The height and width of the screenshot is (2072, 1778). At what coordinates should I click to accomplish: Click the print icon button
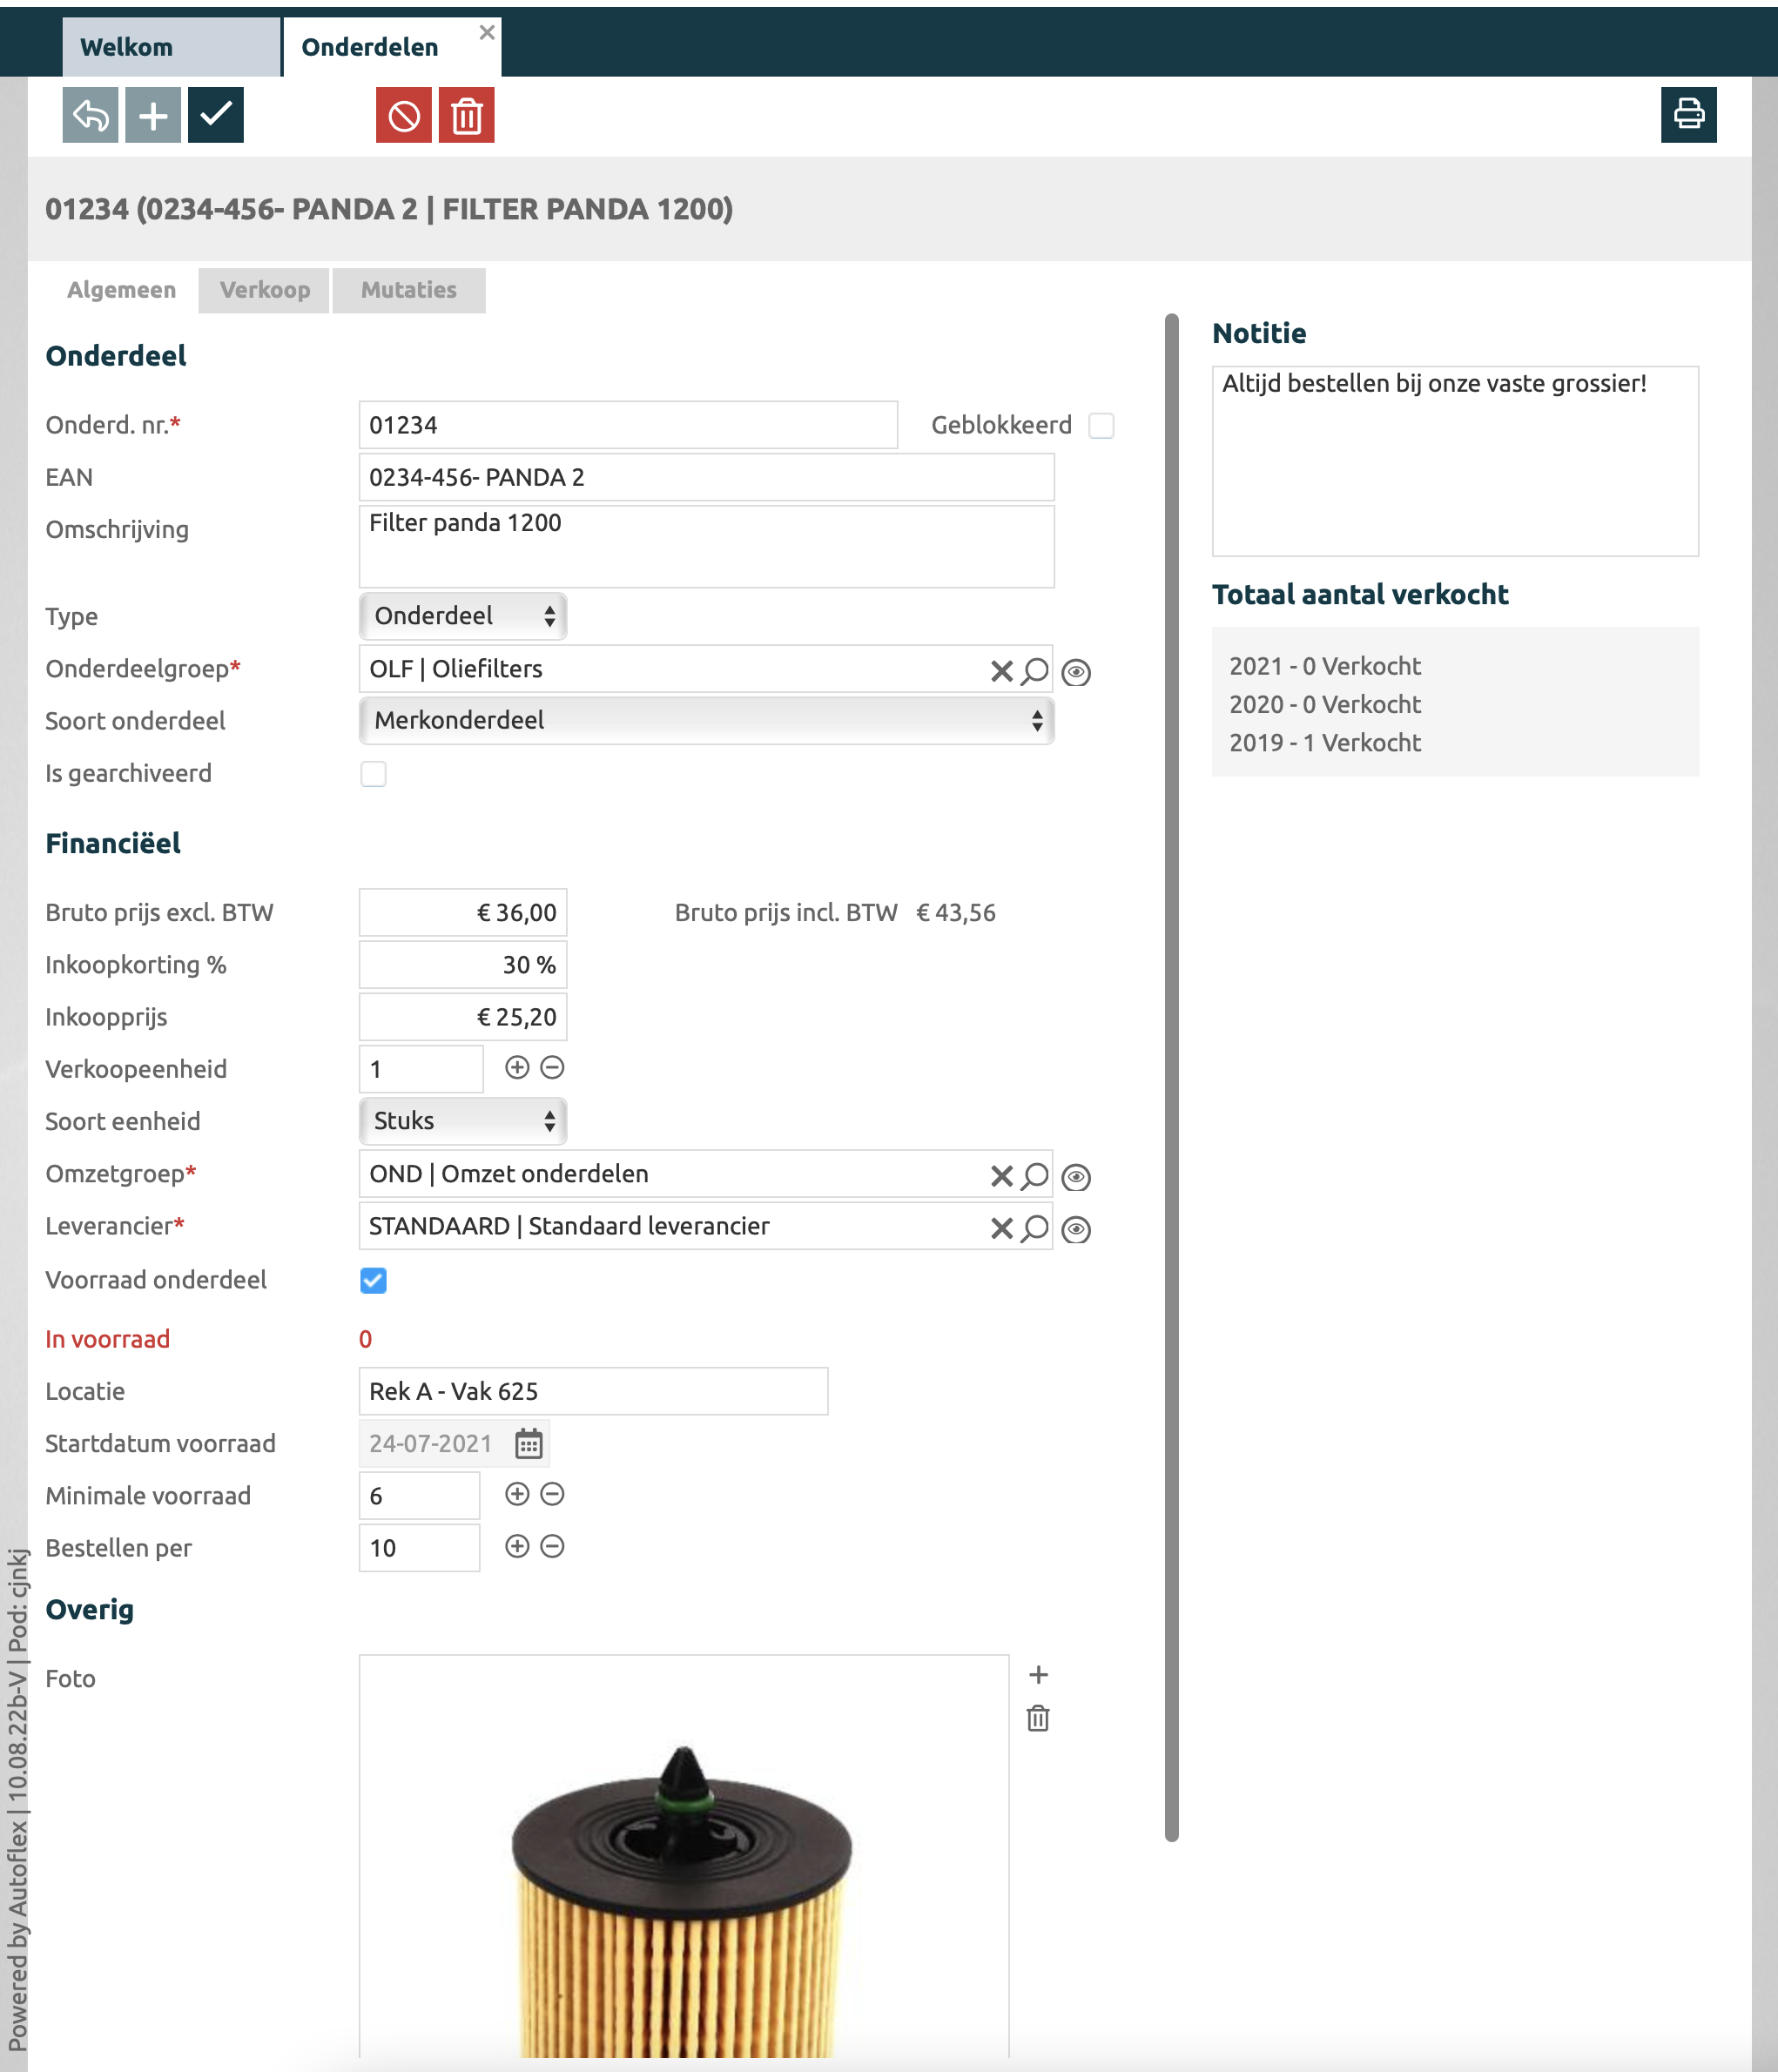(1688, 115)
